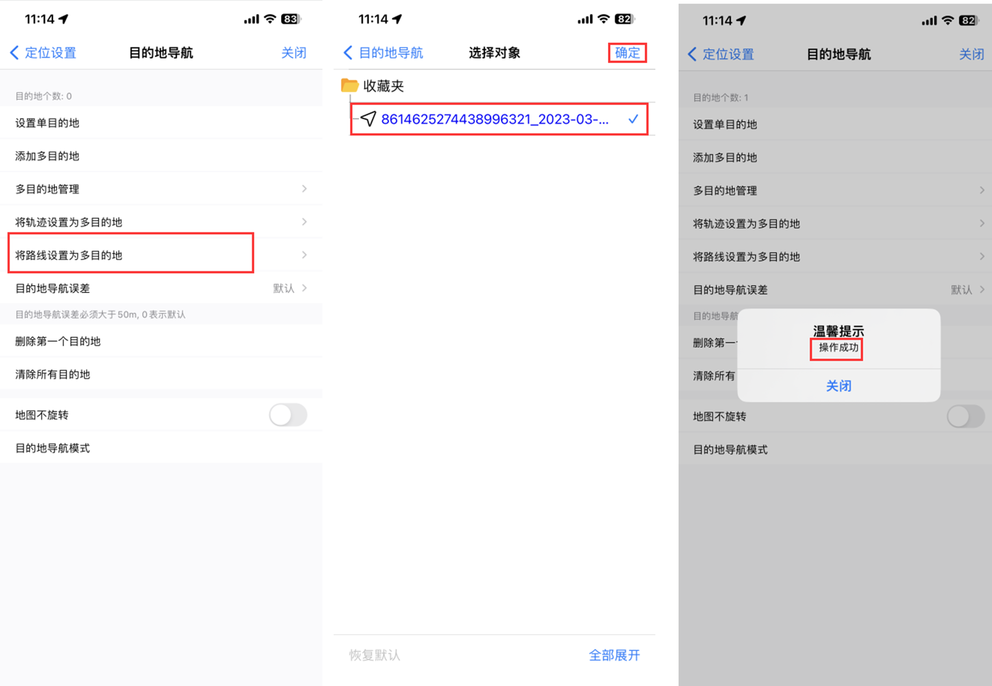
Task: Expand 多目的地管理 settings
Action: [160, 188]
